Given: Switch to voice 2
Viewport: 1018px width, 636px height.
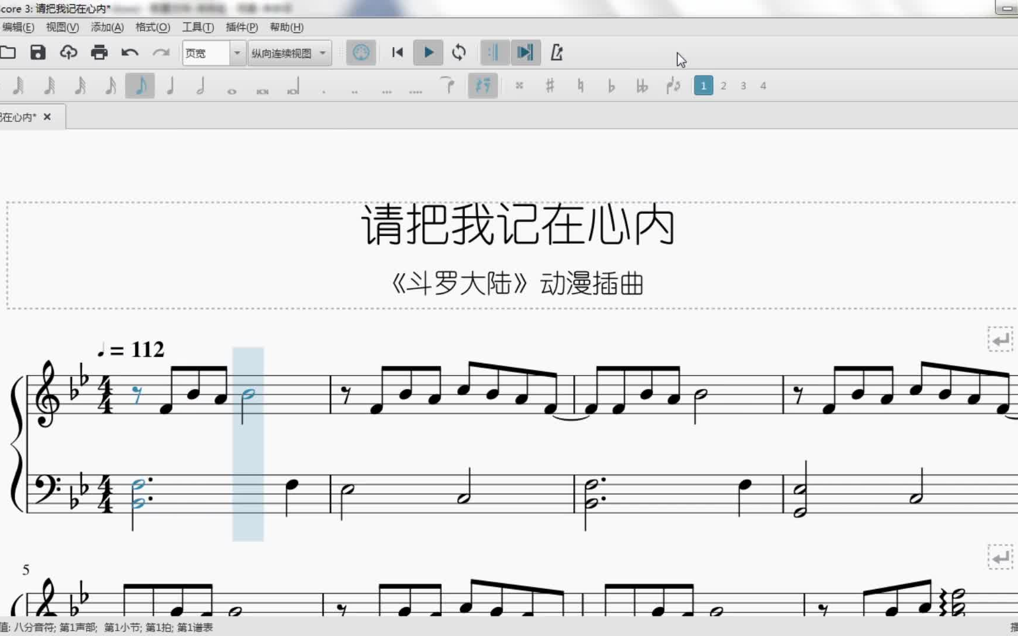Looking at the screenshot, I should click(723, 86).
